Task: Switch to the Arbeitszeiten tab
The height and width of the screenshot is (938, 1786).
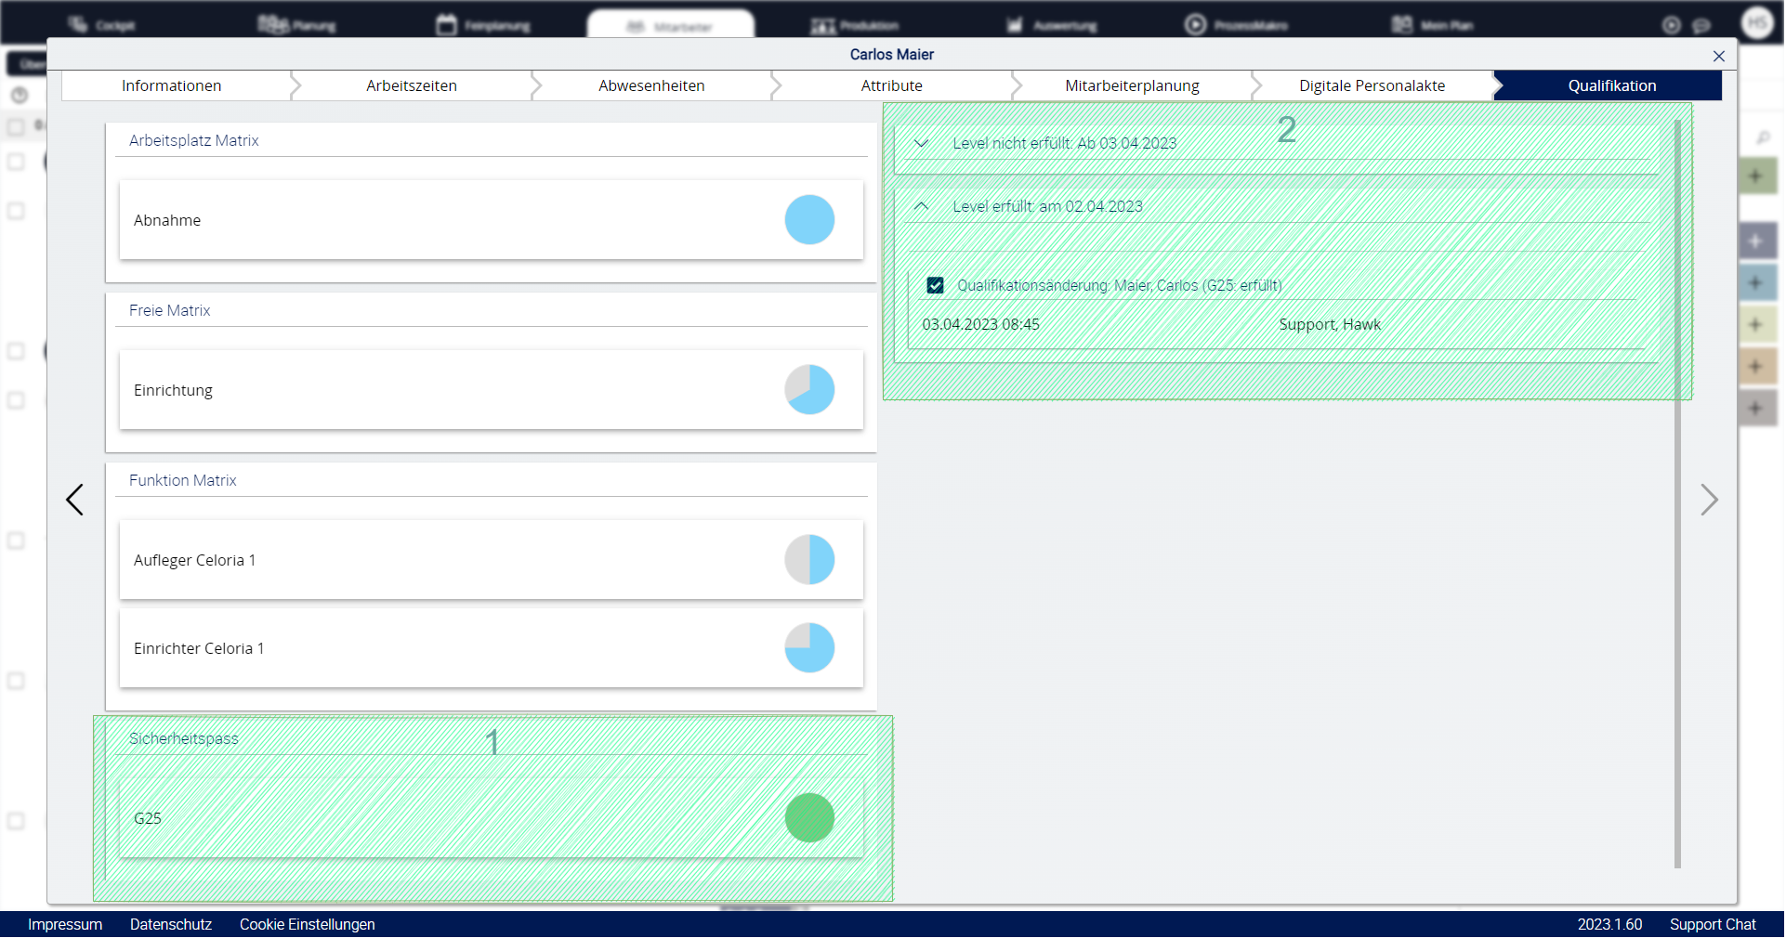Action: pos(412,85)
